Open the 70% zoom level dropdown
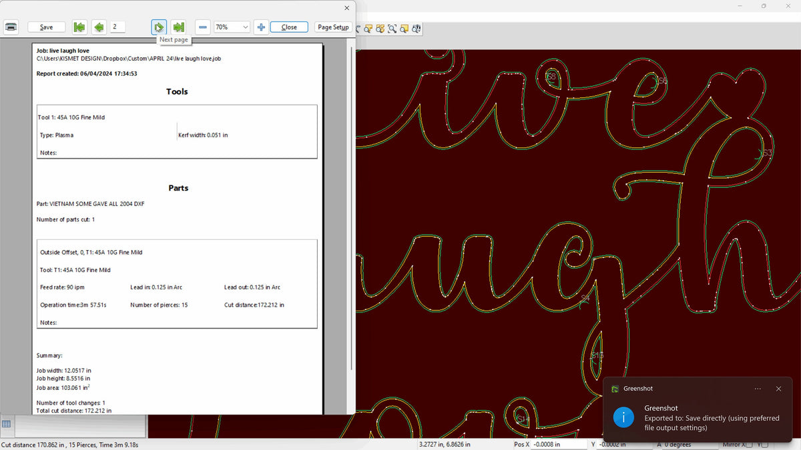Screen dimensions: 801x450 [x=232, y=27]
